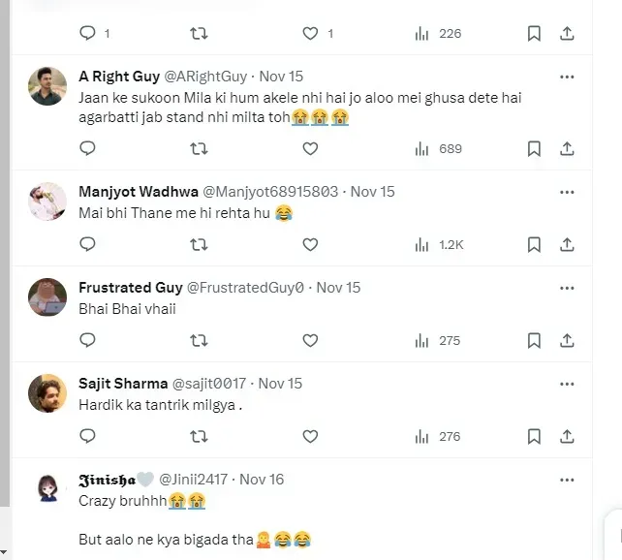The width and height of the screenshot is (622, 560).
Task: Reply to A Right Guy's tweet
Action: pos(87,149)
